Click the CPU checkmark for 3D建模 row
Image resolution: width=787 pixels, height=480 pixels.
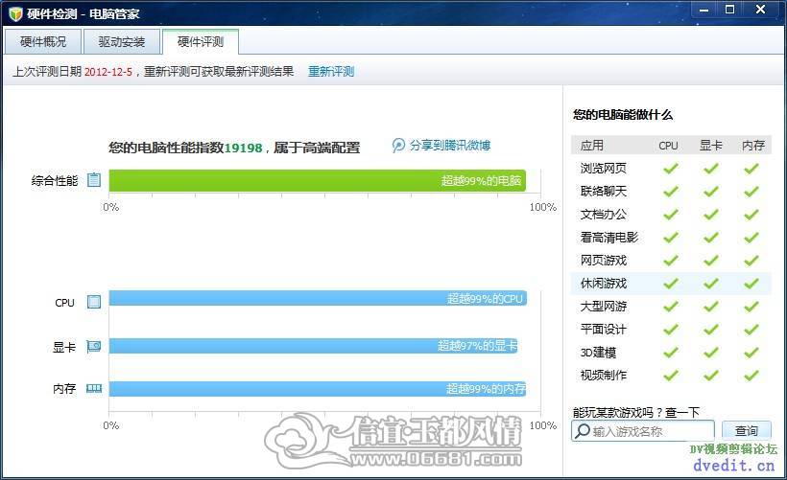tap(671, 353)
